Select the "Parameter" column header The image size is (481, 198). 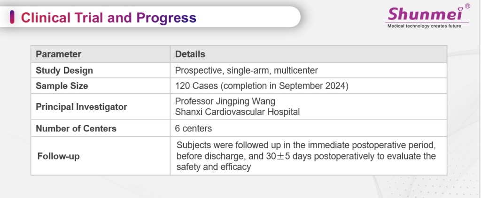59,54
